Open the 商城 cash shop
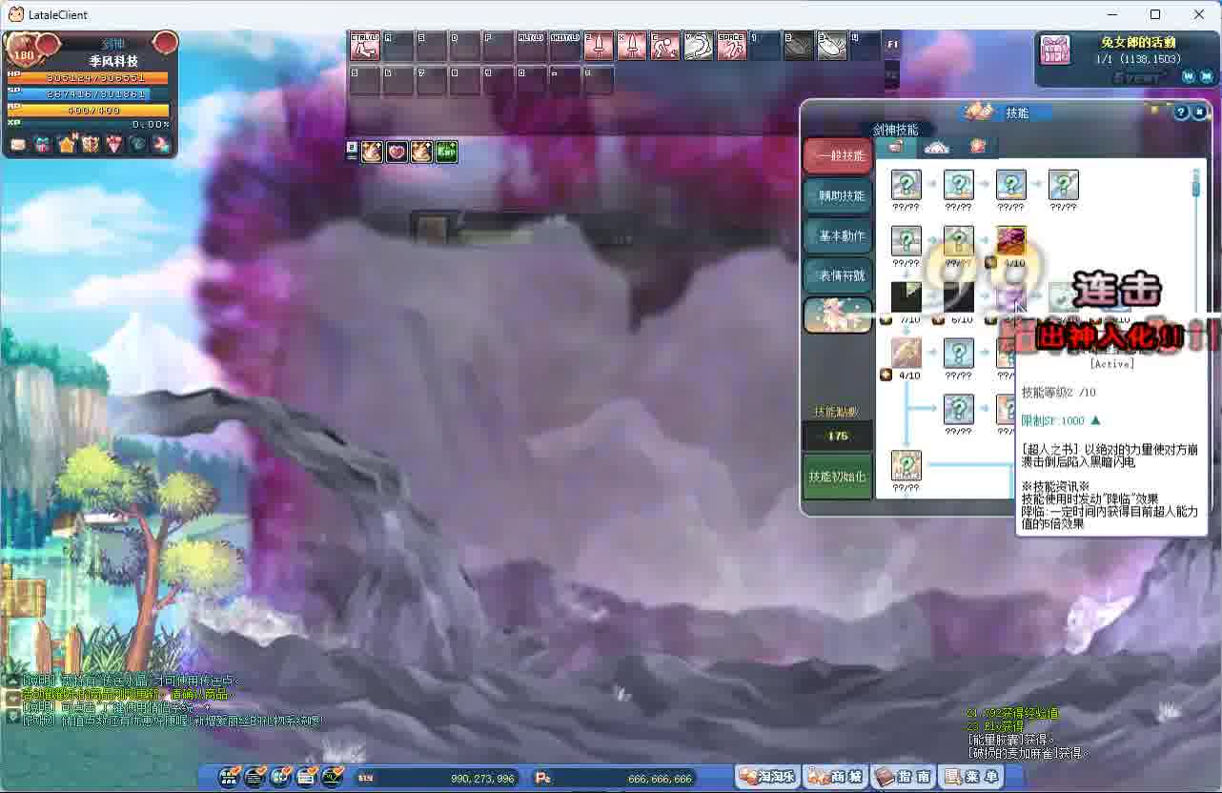 pyautogui.click(x=834, y=778)
